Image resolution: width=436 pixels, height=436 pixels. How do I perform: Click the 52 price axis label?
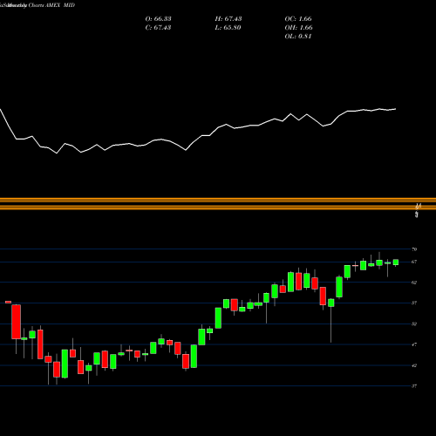point(414,324)
